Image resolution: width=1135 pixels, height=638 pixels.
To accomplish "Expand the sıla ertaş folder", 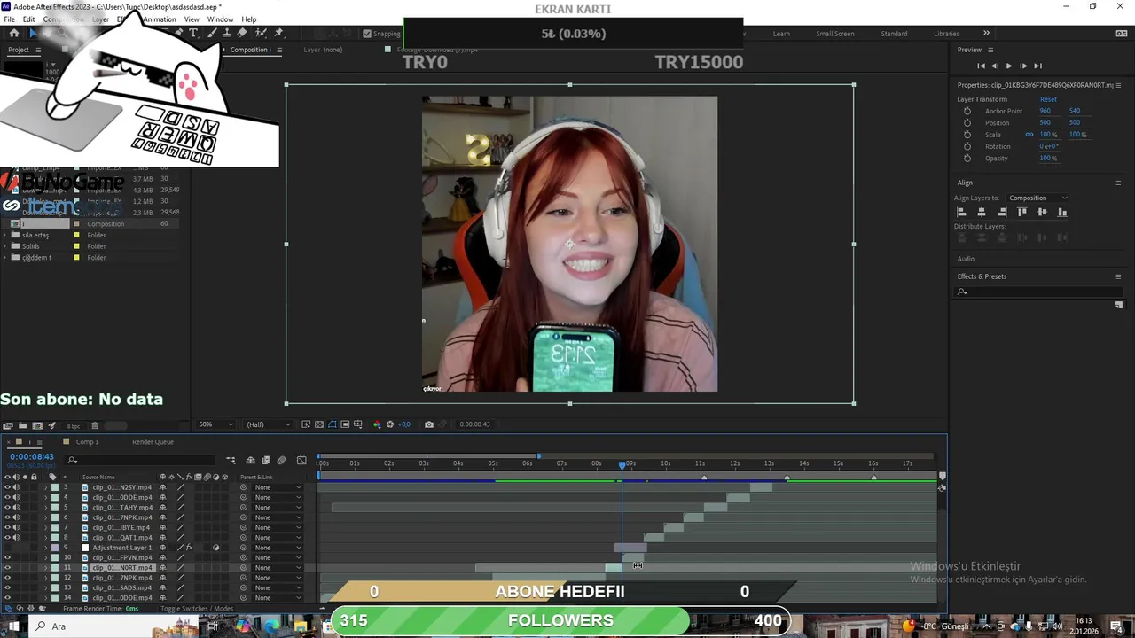I will click(5, 235).
